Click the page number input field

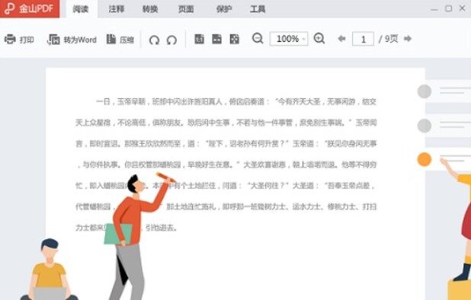point(363,39)
